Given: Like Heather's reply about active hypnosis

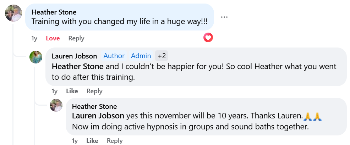Looking at the screenshot, I should point(92,141).
